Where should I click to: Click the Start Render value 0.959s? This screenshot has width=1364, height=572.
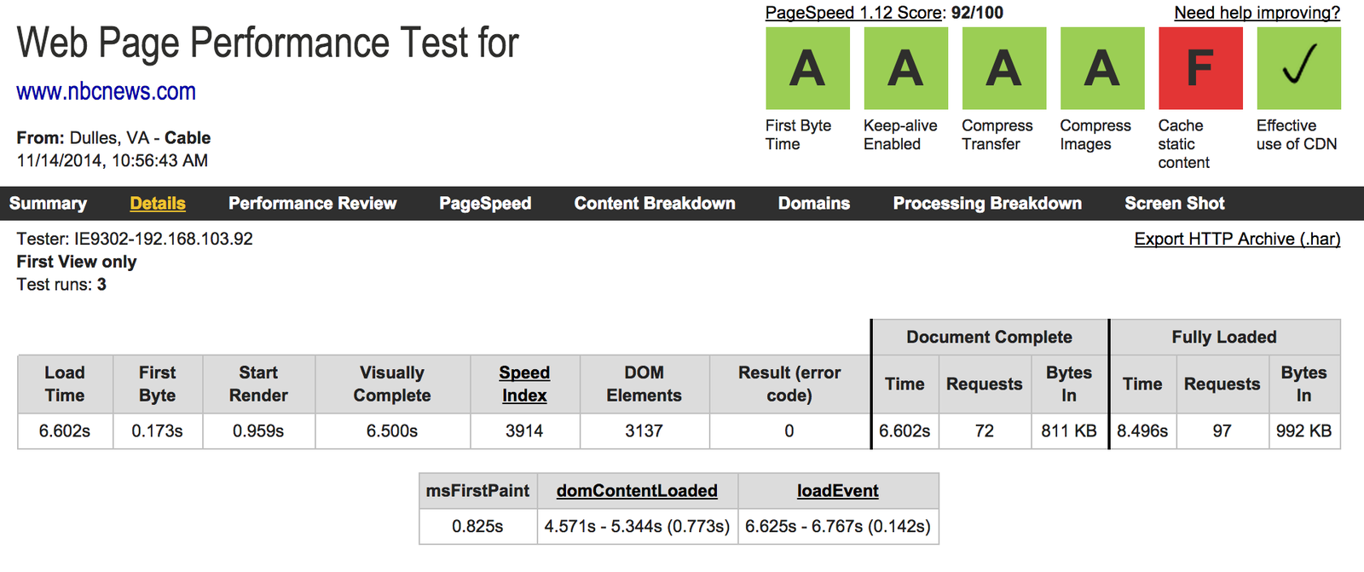click(x=258, y=431)
